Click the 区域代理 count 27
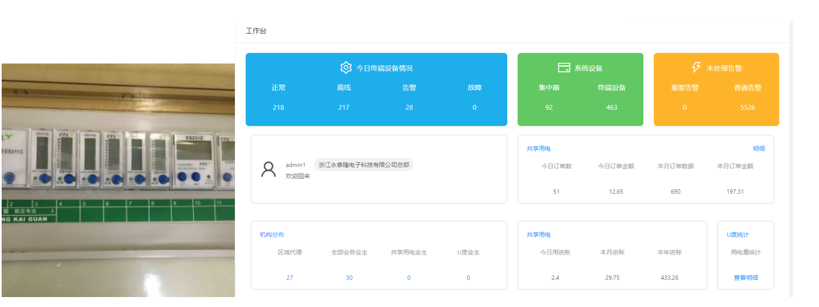The width and height of the screenshot is (819, 307). pyautogui.click(x=290, y=278)
